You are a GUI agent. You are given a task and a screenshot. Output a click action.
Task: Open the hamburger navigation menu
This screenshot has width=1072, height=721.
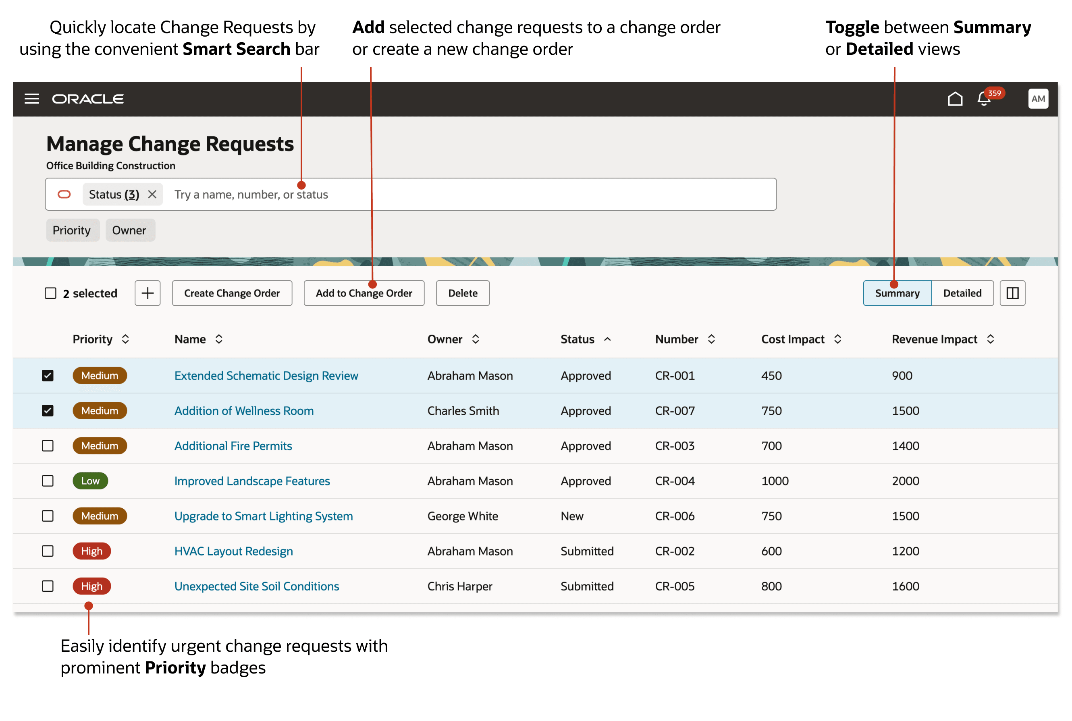point(32,99)
